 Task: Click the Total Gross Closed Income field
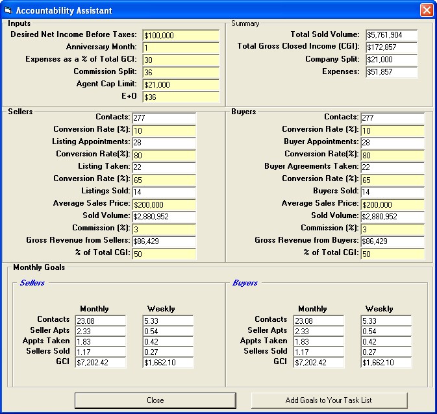pyautogui.click(x=391, y=47)
